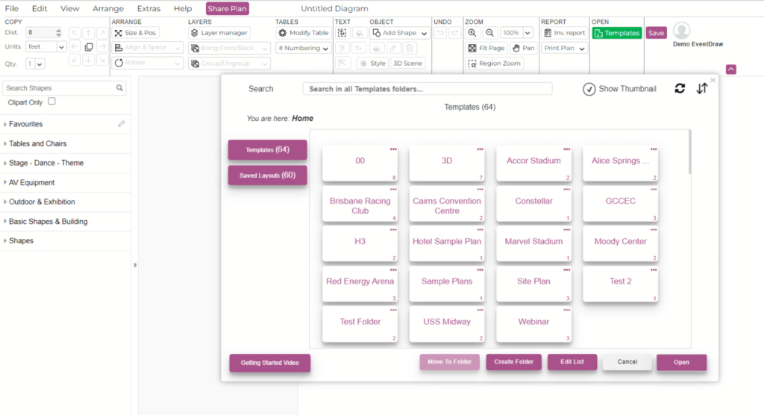Open options dots on Accor Stadium folder
Image resolution: width=764 pixels, height=415 pixels.
point(567,149)
